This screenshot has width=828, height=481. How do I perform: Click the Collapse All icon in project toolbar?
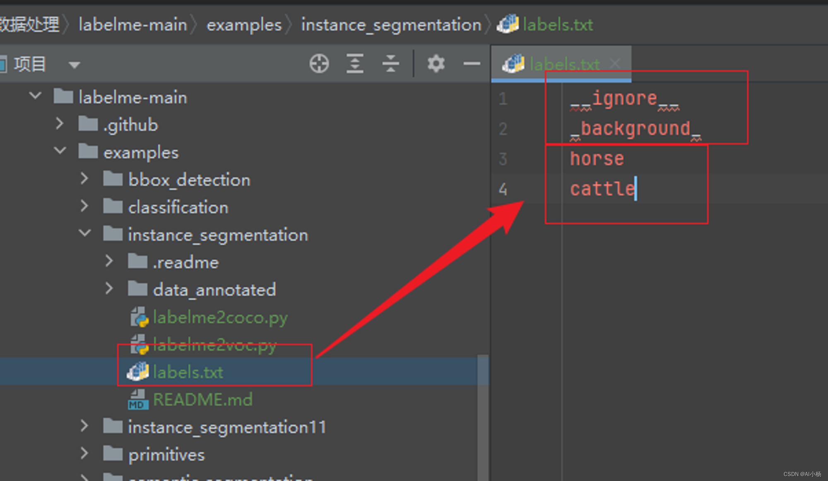click(390, 64)
